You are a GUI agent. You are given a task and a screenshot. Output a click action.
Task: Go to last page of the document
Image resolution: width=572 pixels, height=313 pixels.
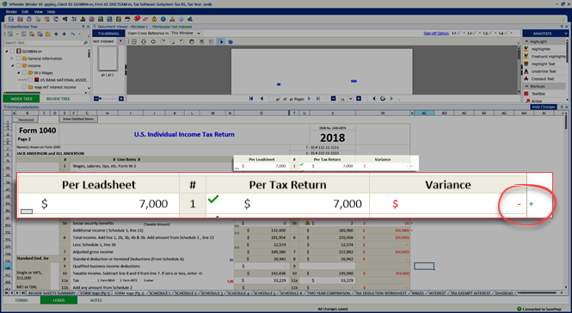tap(318, 99)
